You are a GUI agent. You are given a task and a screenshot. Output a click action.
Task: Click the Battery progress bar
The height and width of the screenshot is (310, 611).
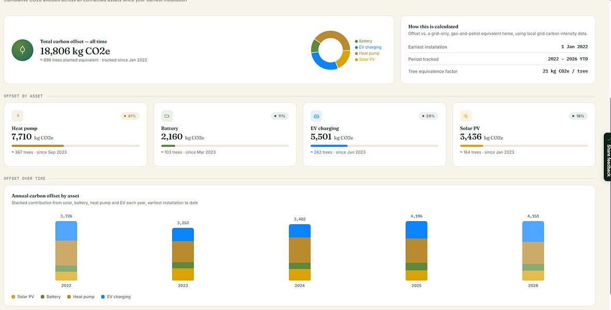[225, 146]
